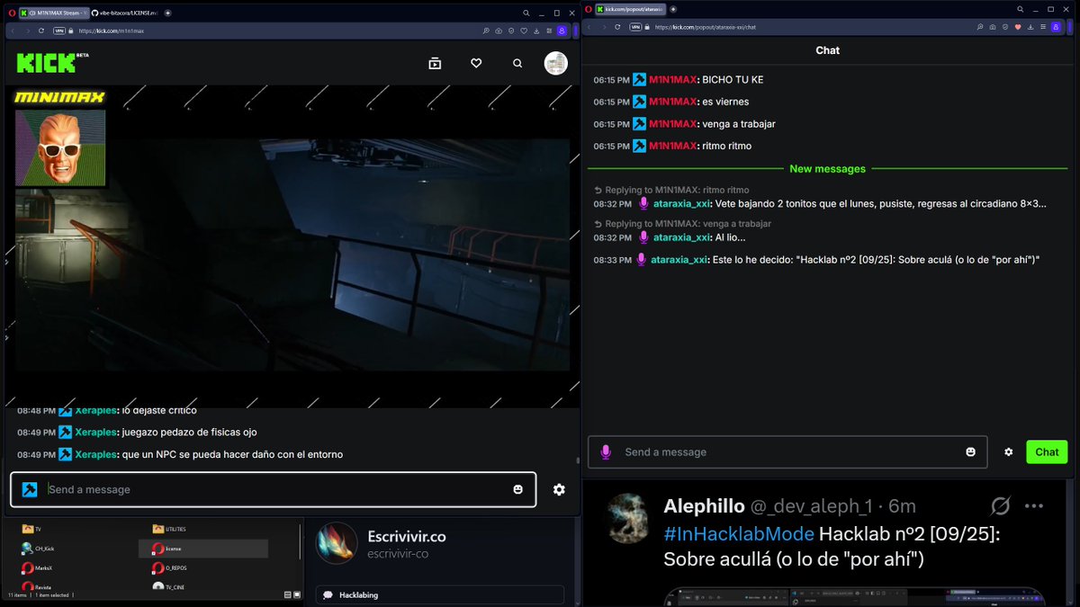Open the bookmarked red heart in popout window

pos(1018,27)
